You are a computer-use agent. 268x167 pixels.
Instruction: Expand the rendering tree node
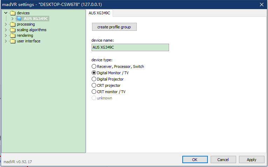click(6, 36)
